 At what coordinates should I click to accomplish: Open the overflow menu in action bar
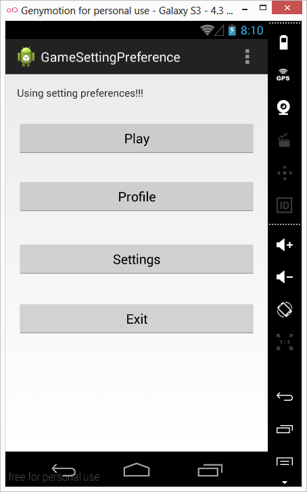tap(247, 57)
